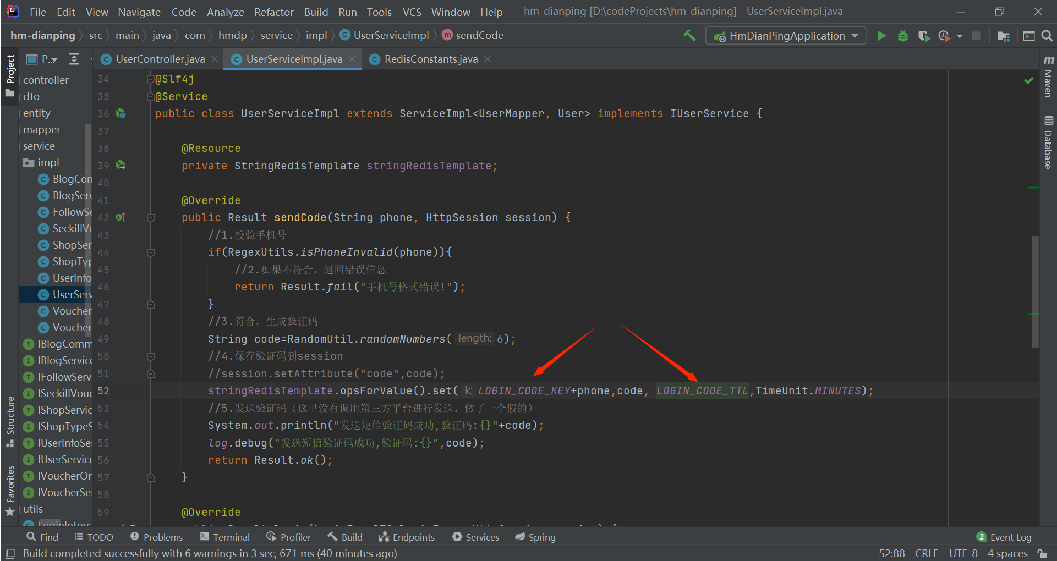Open the Find tool window
1057x561 pixels.
(x=42, y=537)
